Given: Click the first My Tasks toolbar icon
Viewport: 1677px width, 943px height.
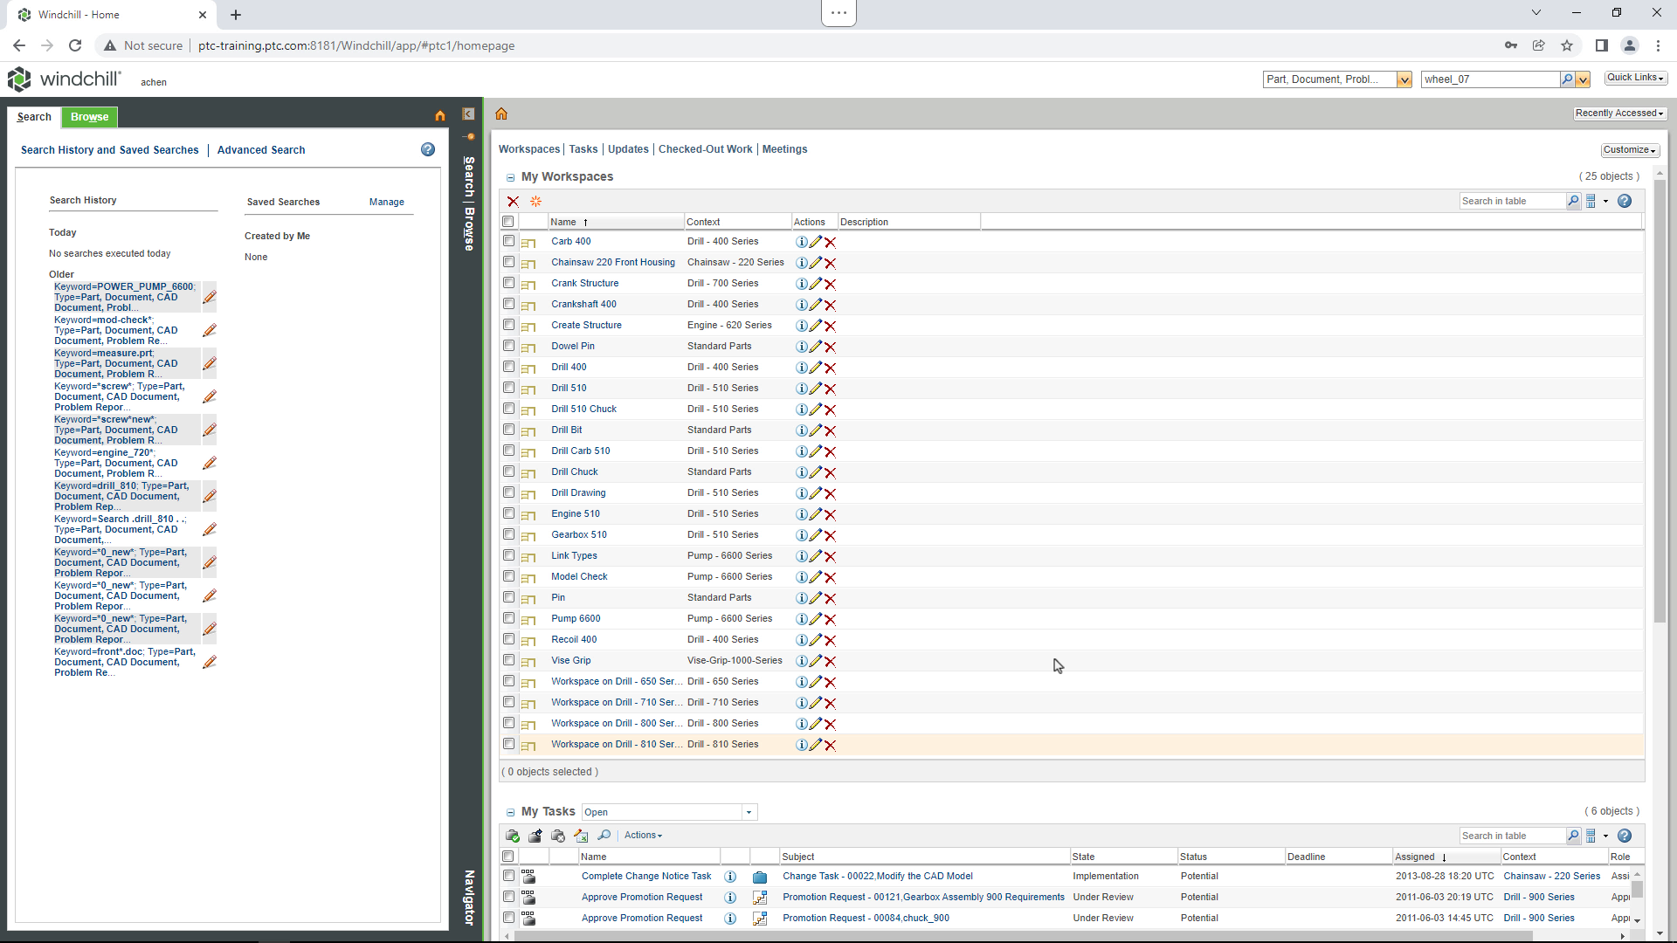Looking at the screenshot, I should tap(513, 836).
